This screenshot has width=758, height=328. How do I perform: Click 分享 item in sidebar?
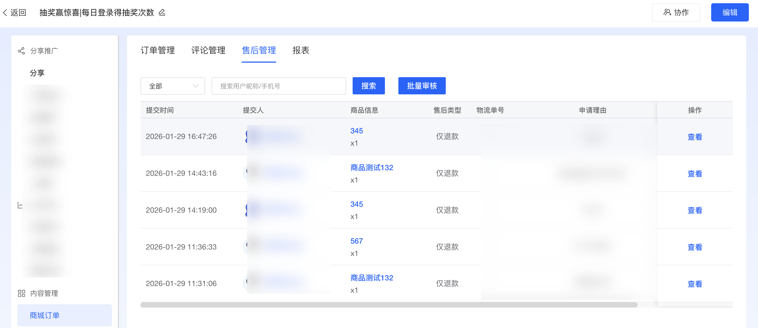(x=37, y=73)
